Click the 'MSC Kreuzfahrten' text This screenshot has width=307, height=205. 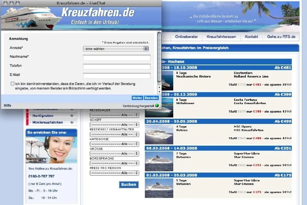(249, 130)
